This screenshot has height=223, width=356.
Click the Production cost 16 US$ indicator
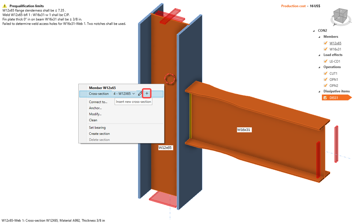pos(301,6)
